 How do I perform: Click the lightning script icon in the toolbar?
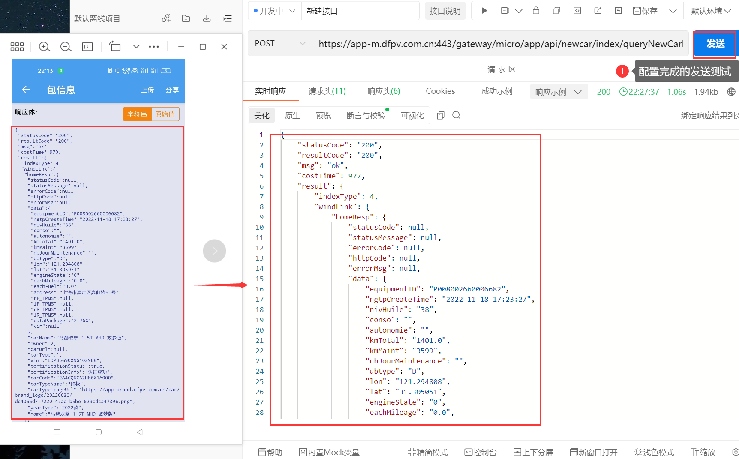click(x=618, y=11)
